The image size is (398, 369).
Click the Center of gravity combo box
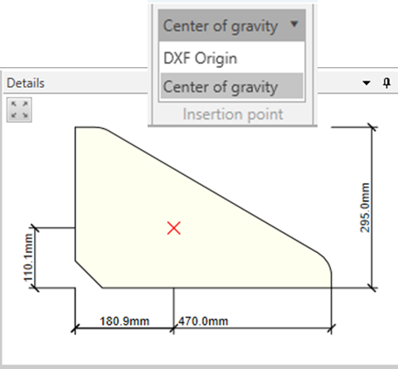click(x=232, y=26)
